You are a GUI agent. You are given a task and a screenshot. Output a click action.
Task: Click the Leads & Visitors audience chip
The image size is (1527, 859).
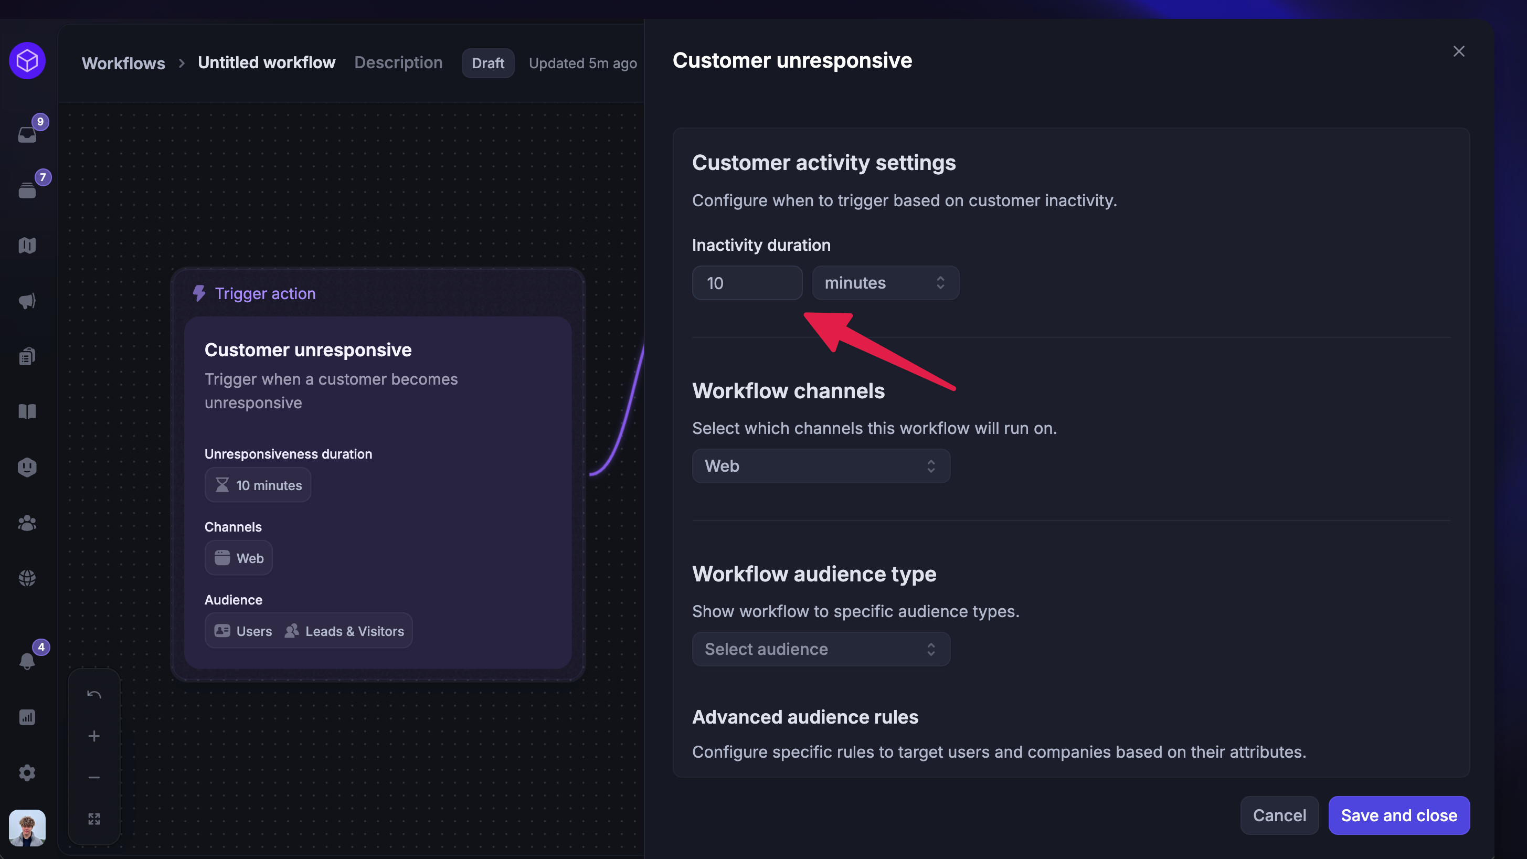click(344, 631)
